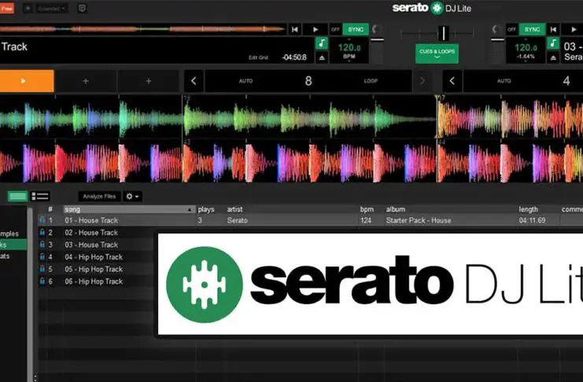This screenshot has width=583, height=382.
Task: Click the right deck pitch fader
Action: coord(496,40)
